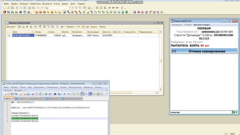Click the line ШК: 4607004891571 in Notepad++
The width and height of the screenshot is (240, 135).
[22, 102]
